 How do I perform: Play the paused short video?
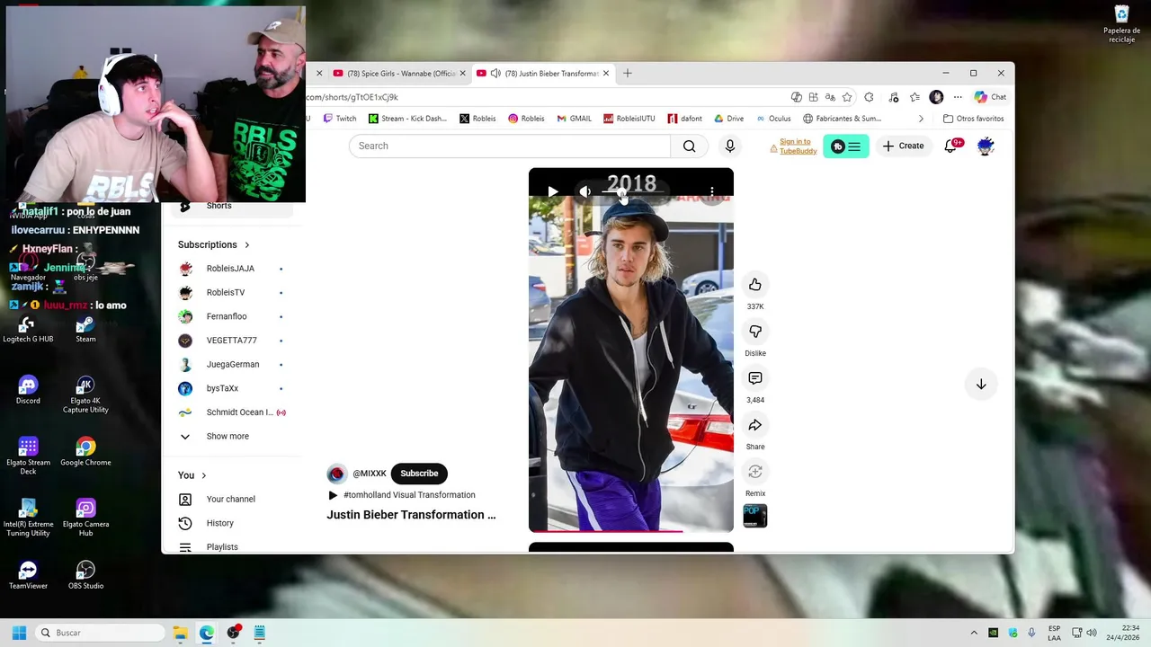point(553,191)
